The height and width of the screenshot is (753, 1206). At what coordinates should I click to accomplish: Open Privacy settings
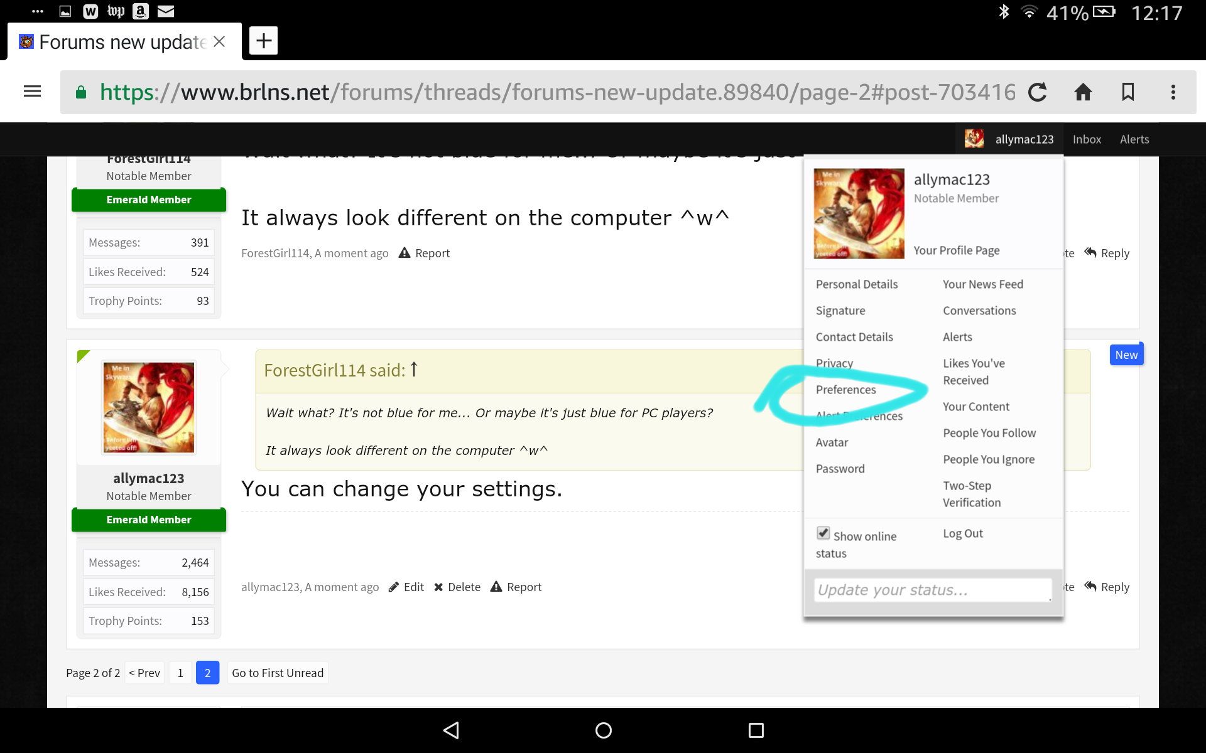[x=834, y=363]
